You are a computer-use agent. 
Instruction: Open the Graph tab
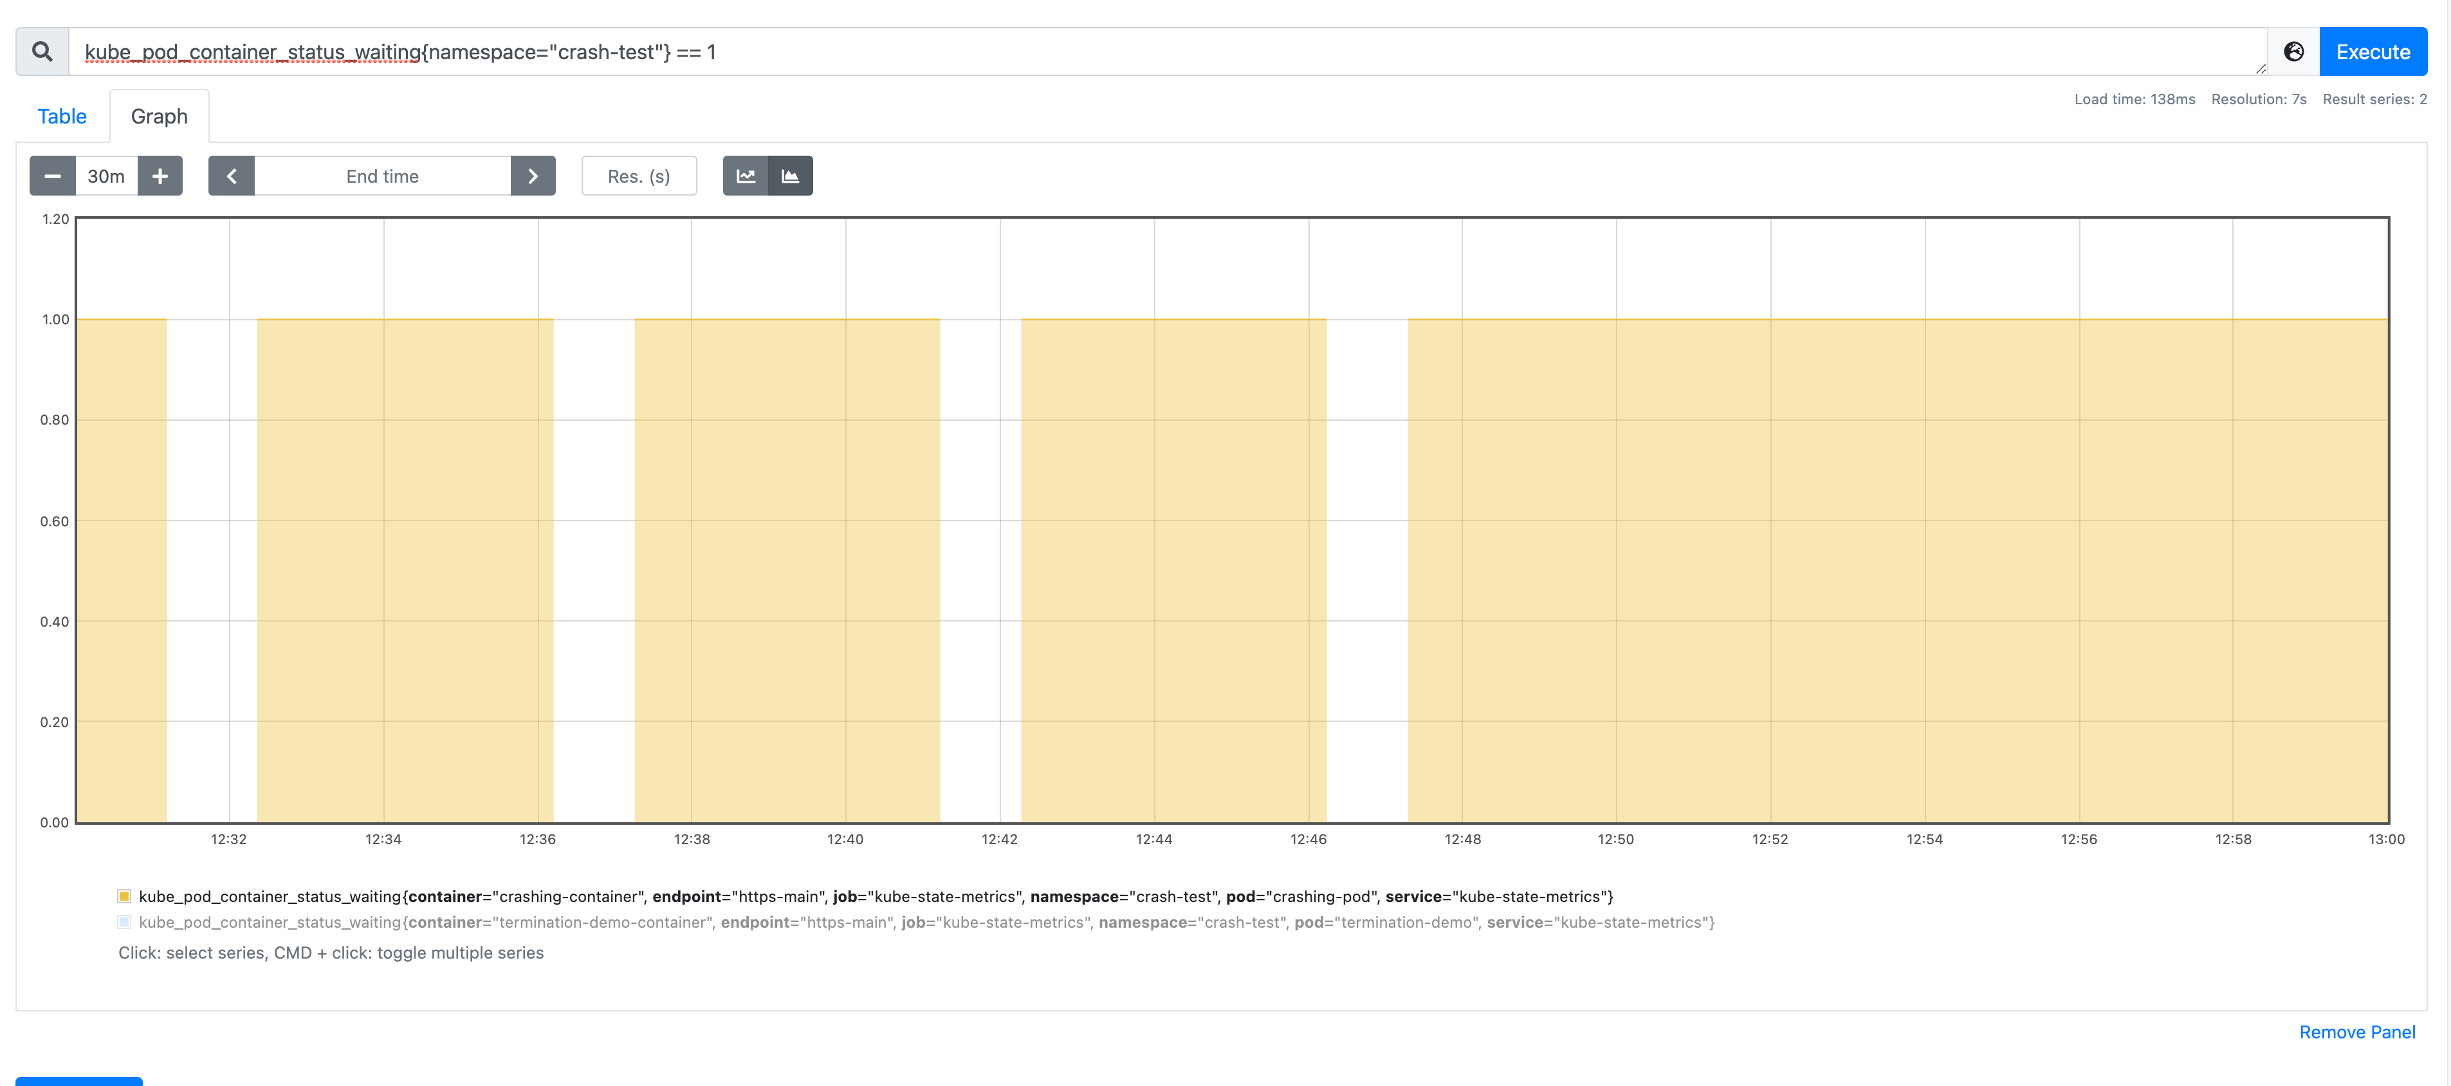[x=159, y=115]
